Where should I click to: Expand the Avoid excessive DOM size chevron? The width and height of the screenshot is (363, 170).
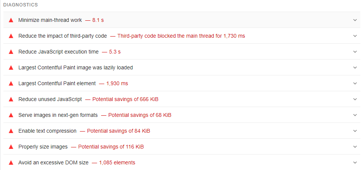355,162
